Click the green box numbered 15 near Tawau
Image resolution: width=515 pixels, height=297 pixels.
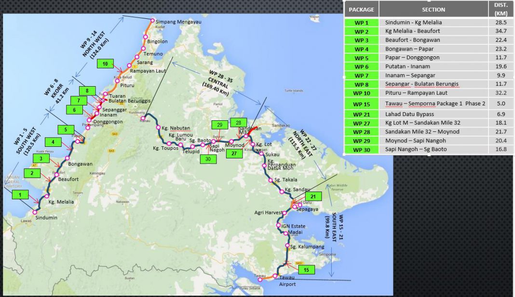[x=306, y=269]
